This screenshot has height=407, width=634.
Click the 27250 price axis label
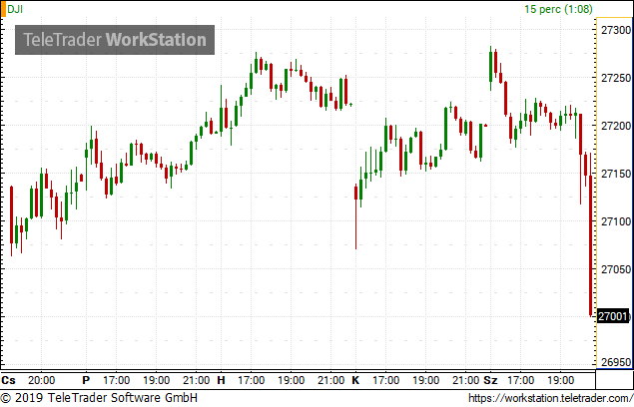click(616, 78)
